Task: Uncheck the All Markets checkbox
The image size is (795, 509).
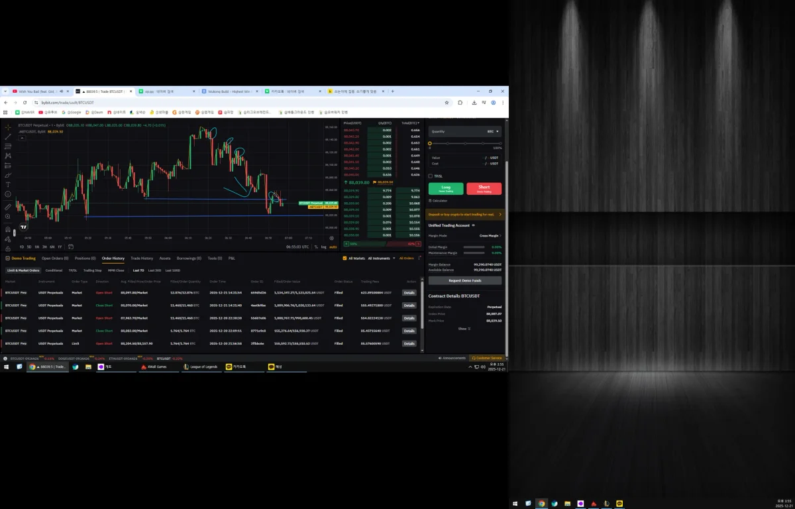Action: tap(344, 258)
